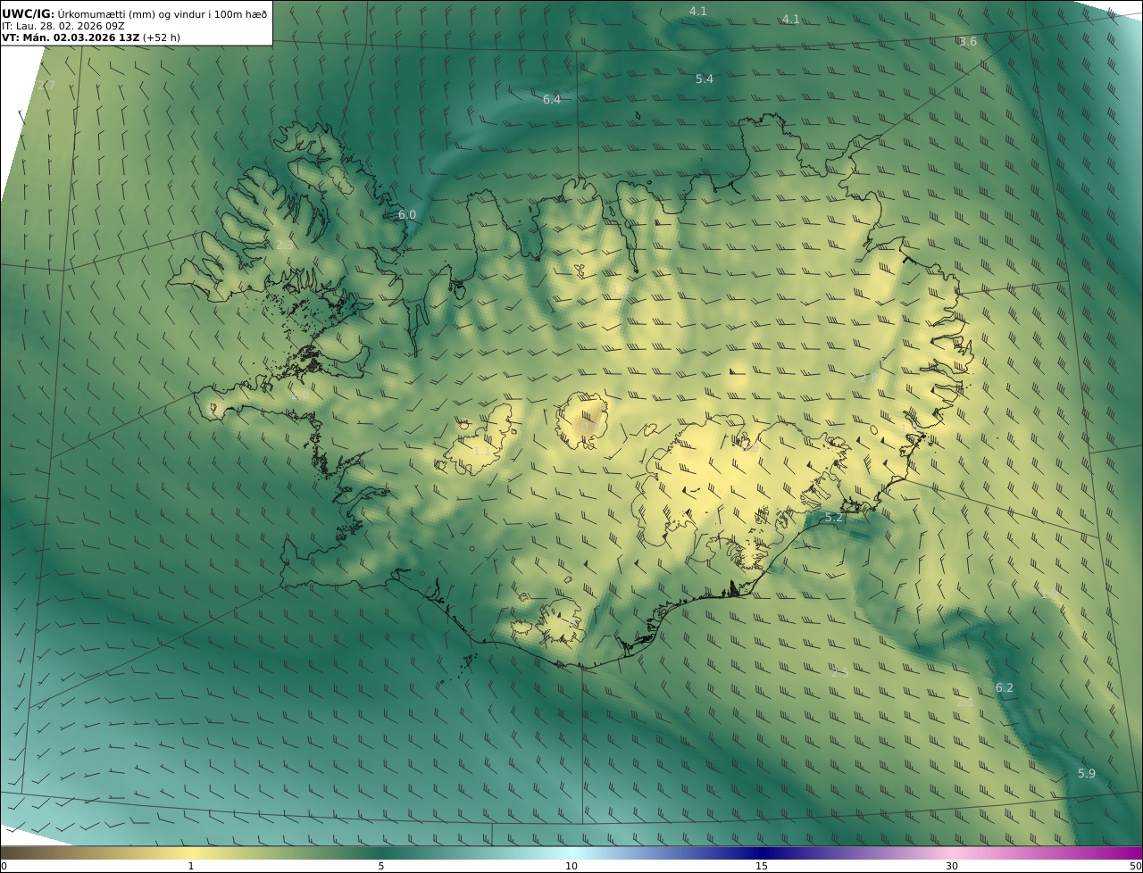Pick the pale yellow colour at 1
The width and height of the screenshot is (1143, 873).
pyautogui.click(x=190, y=852)
